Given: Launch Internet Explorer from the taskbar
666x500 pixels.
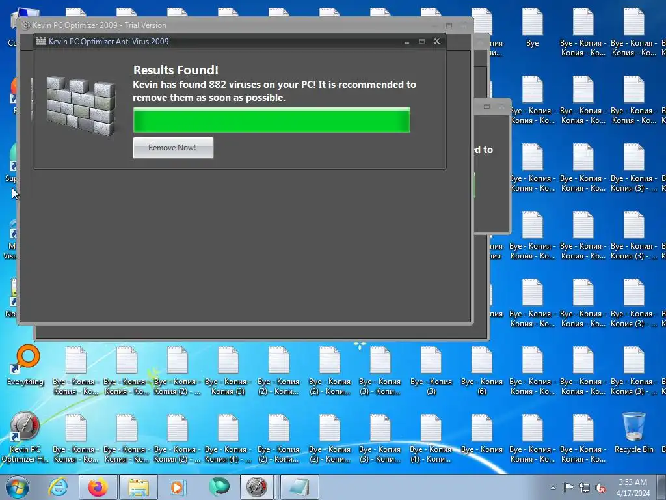Looking at the screenshot, I should 58,487.
